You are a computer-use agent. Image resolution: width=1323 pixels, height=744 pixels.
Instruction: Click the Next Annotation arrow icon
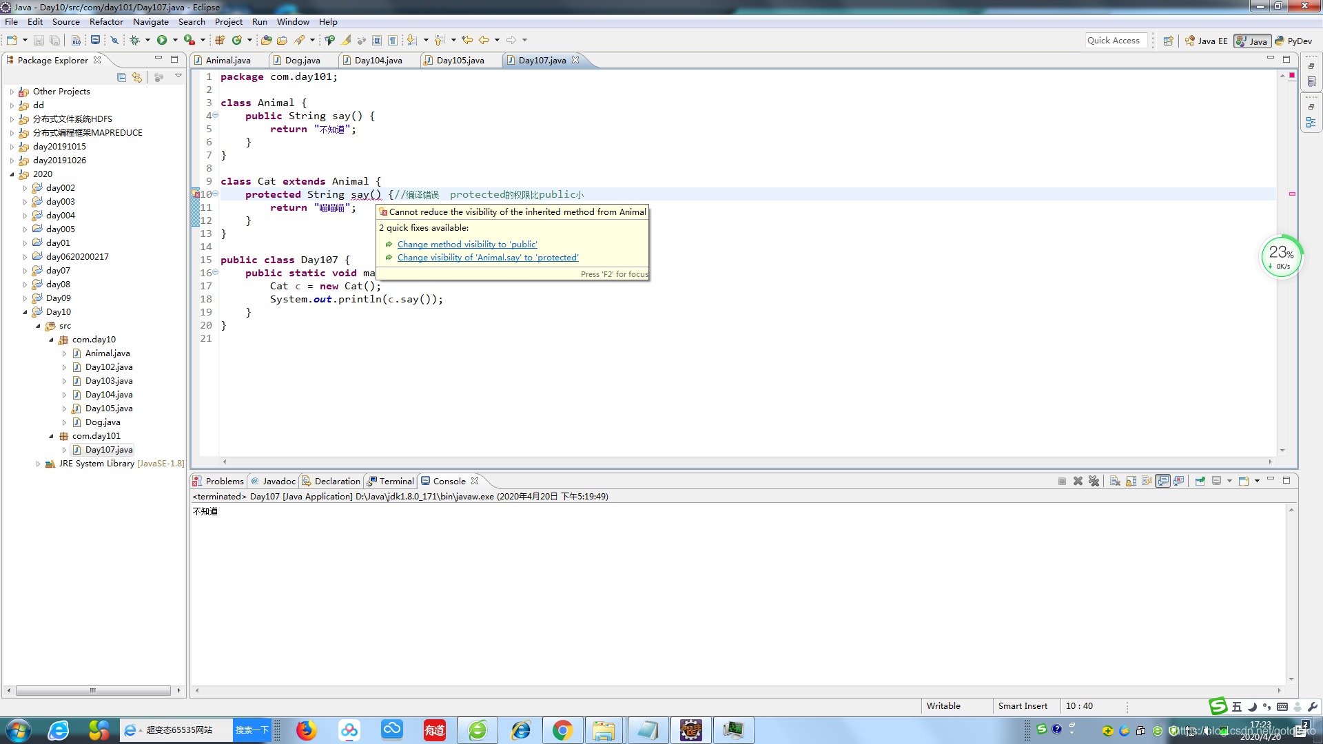point(411,40)
